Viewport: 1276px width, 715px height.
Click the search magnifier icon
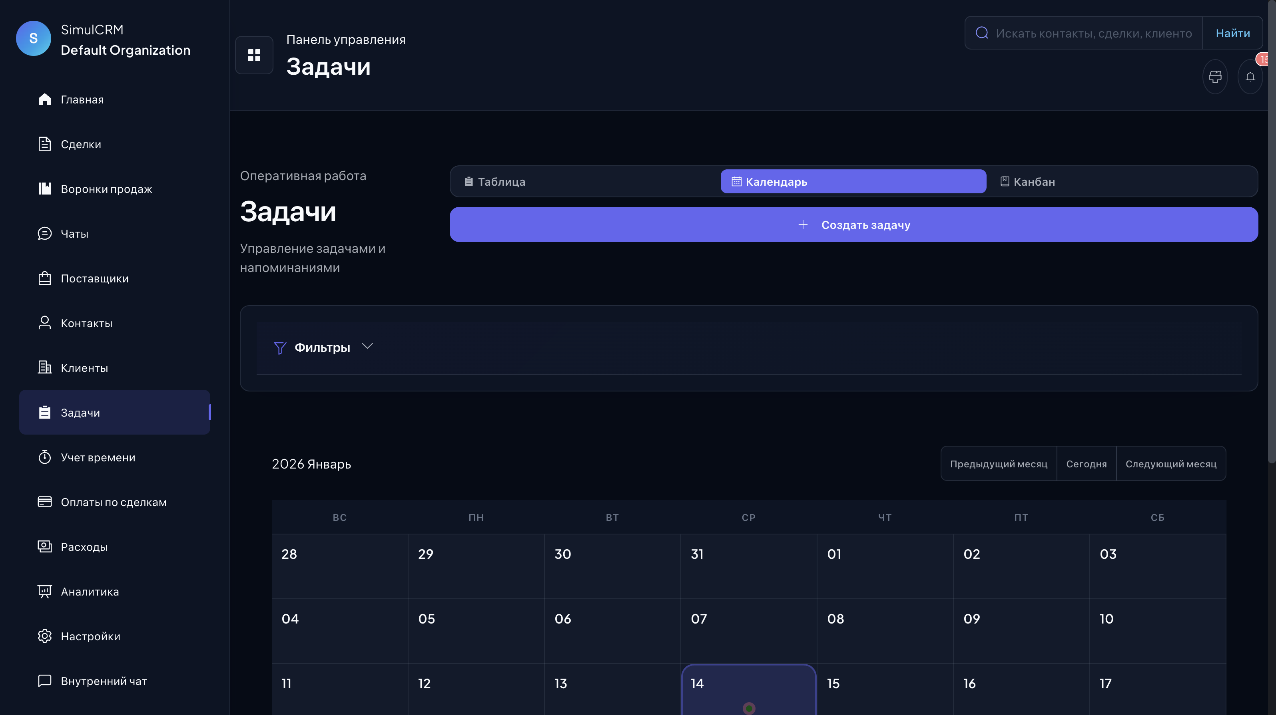[982, 33]
